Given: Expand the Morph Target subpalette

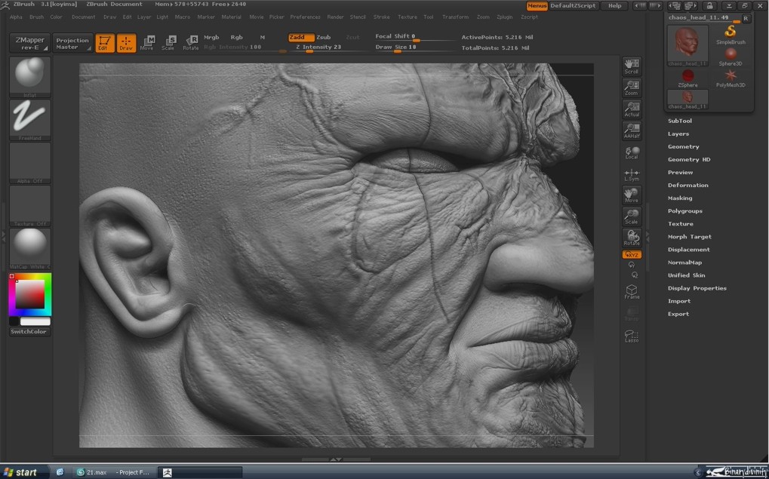Looking at the screenshot, I should coord(690,237).
